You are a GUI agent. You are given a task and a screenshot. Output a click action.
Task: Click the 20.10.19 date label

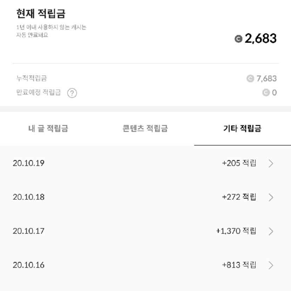(x=29, y=163)
